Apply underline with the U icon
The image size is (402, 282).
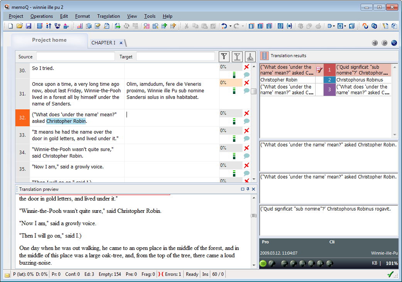click(269, 26)
